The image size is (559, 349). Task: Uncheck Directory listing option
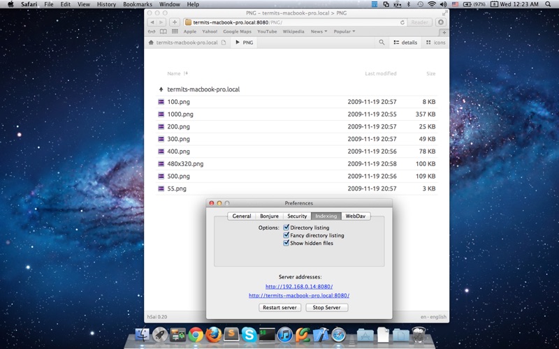pos(286,228)
